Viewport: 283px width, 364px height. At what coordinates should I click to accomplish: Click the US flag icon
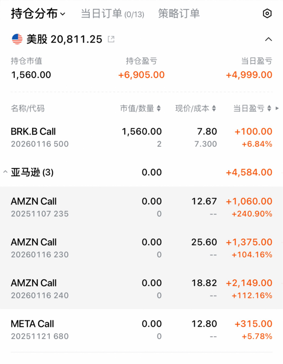pyautogui.click(x=17, y=39)
